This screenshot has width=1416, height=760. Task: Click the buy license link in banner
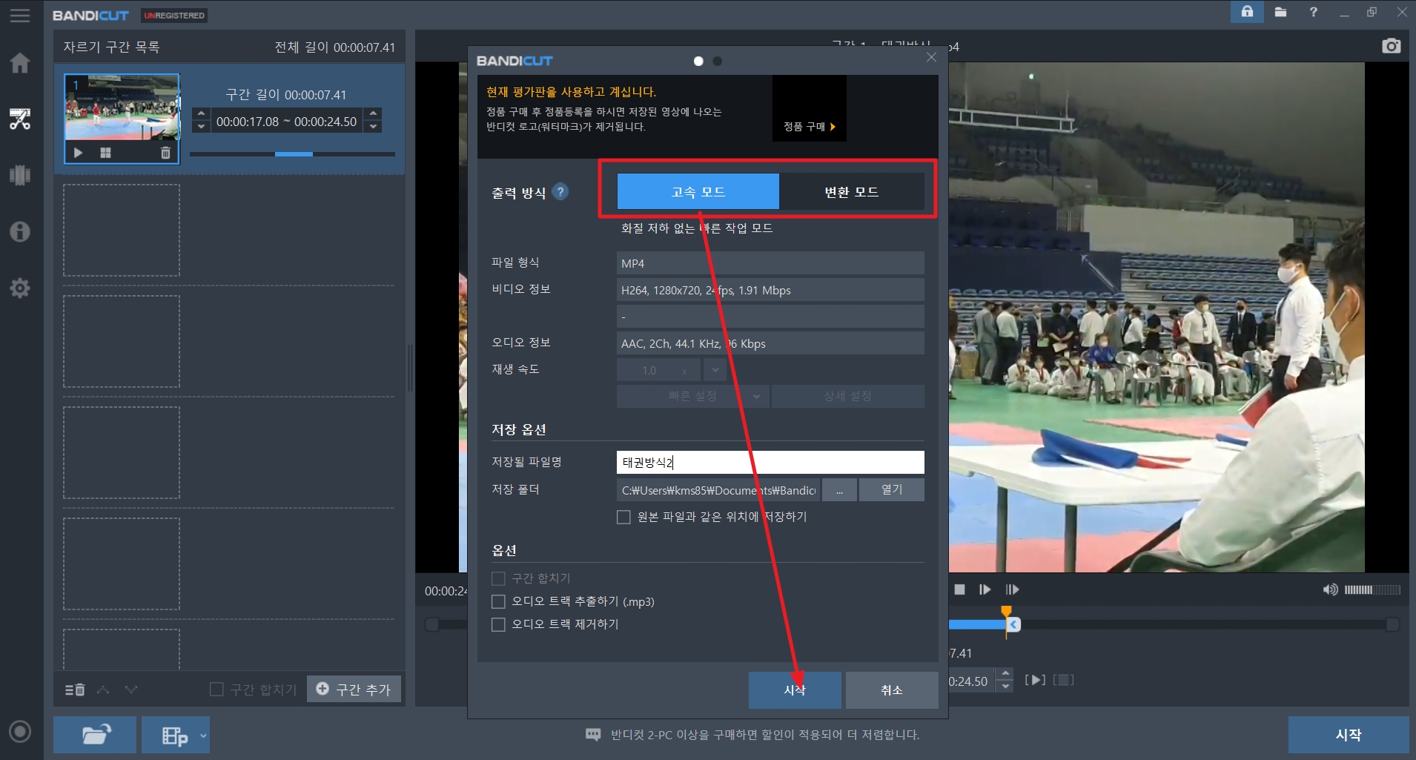(810, 127)
